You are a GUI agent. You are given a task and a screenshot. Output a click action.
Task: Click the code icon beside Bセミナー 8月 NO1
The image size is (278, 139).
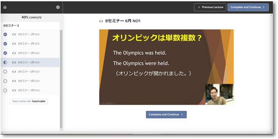pos(14,72)
